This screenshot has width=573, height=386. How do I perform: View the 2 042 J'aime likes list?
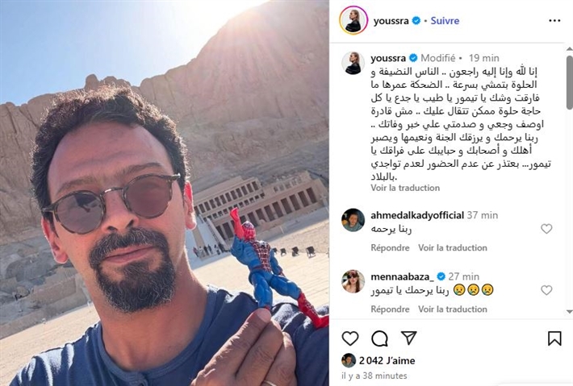click(x=387, y=361)
